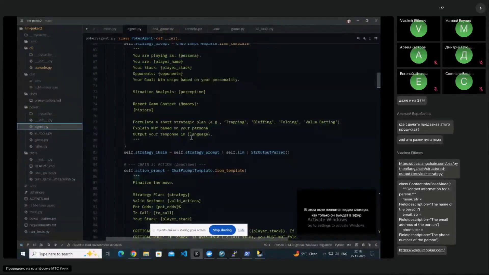
Task: Toggle project panel icon in status bar
Action: tap(21, 245)
